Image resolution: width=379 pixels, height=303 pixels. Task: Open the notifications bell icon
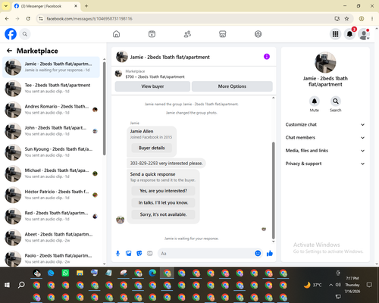pos(349,34)
